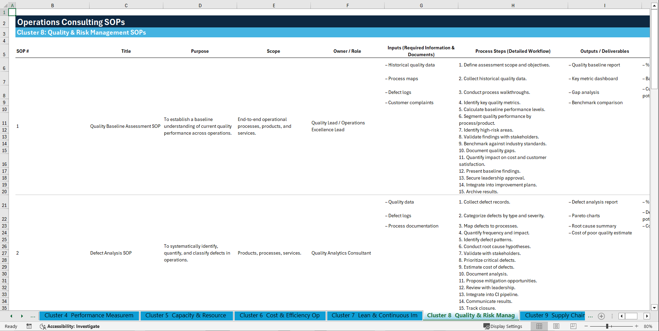Toggle Page Break Preview
The height and width of the screenshot is (331, 659).
click(x=573, y=326)
